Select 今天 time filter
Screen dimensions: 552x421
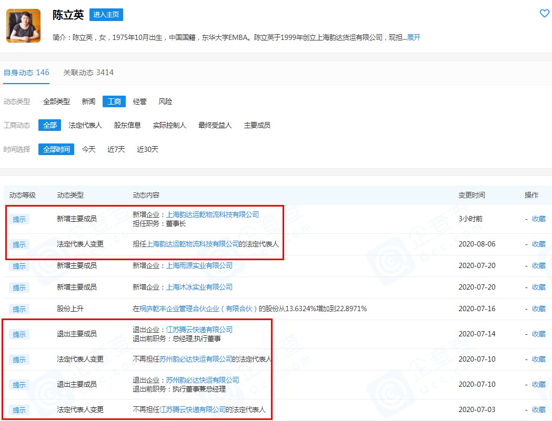[88, 149]
